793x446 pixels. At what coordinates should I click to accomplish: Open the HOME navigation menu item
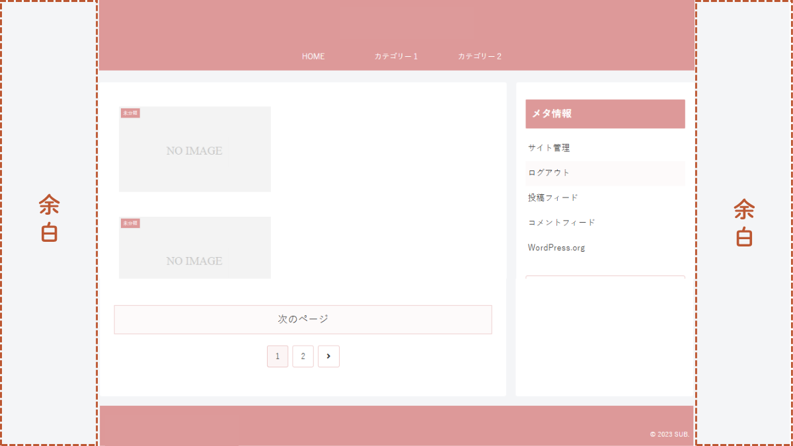tap(313, 57)
